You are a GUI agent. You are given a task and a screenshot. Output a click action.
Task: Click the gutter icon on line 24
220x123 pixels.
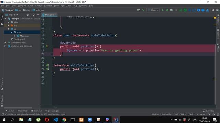point(48,69)
